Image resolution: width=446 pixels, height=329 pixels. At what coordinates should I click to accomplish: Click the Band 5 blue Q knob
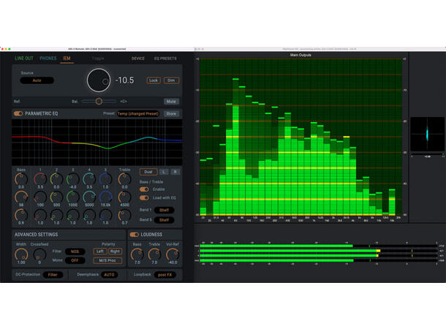click(x=105, y=215)
